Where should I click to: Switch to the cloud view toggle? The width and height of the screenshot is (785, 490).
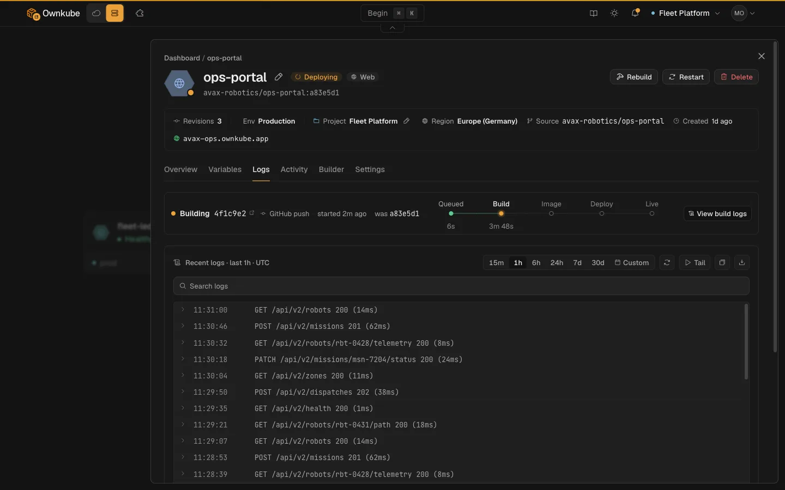96,13
